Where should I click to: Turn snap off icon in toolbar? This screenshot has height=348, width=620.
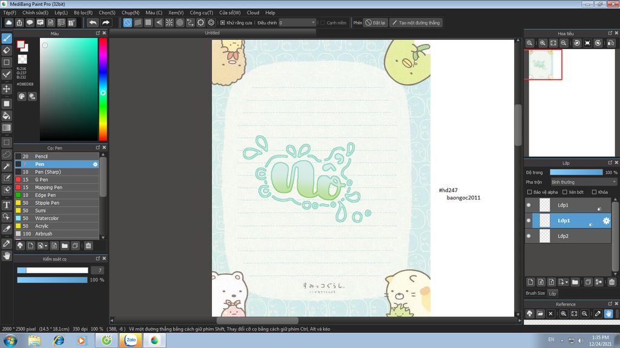[127, 22]
